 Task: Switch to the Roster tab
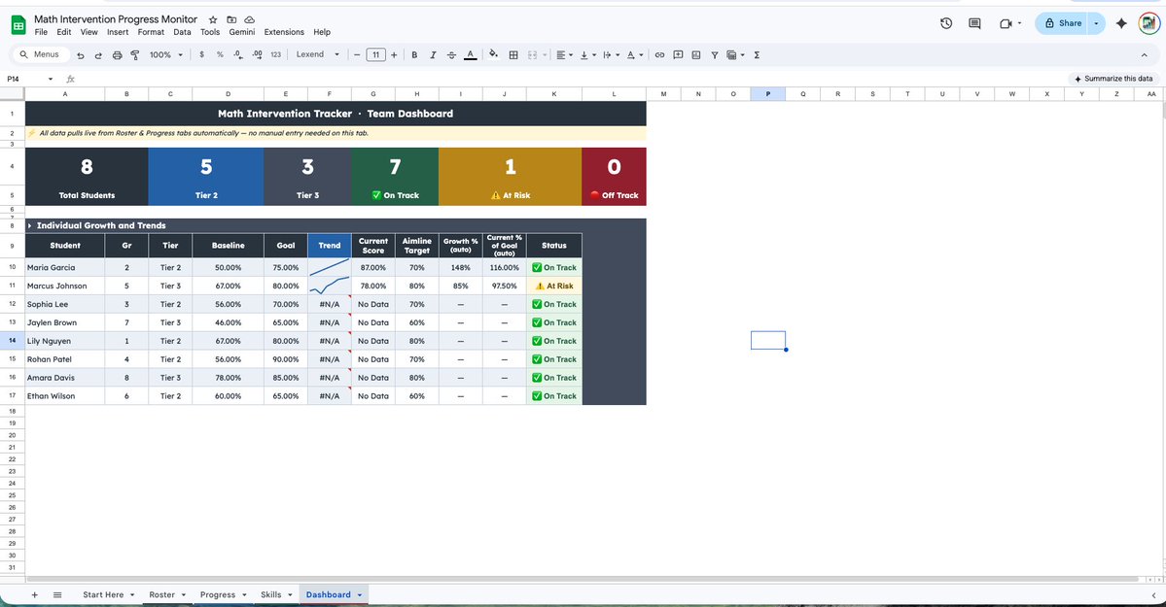tap(166, 595)
